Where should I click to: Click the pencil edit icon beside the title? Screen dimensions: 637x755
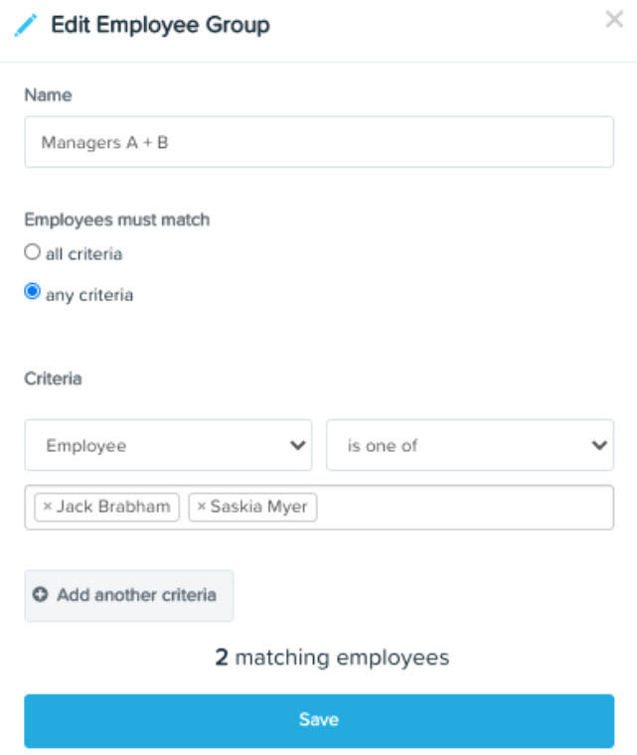[26, 26]
